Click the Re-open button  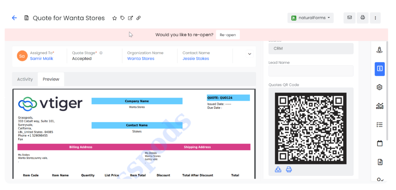(227, 35)
